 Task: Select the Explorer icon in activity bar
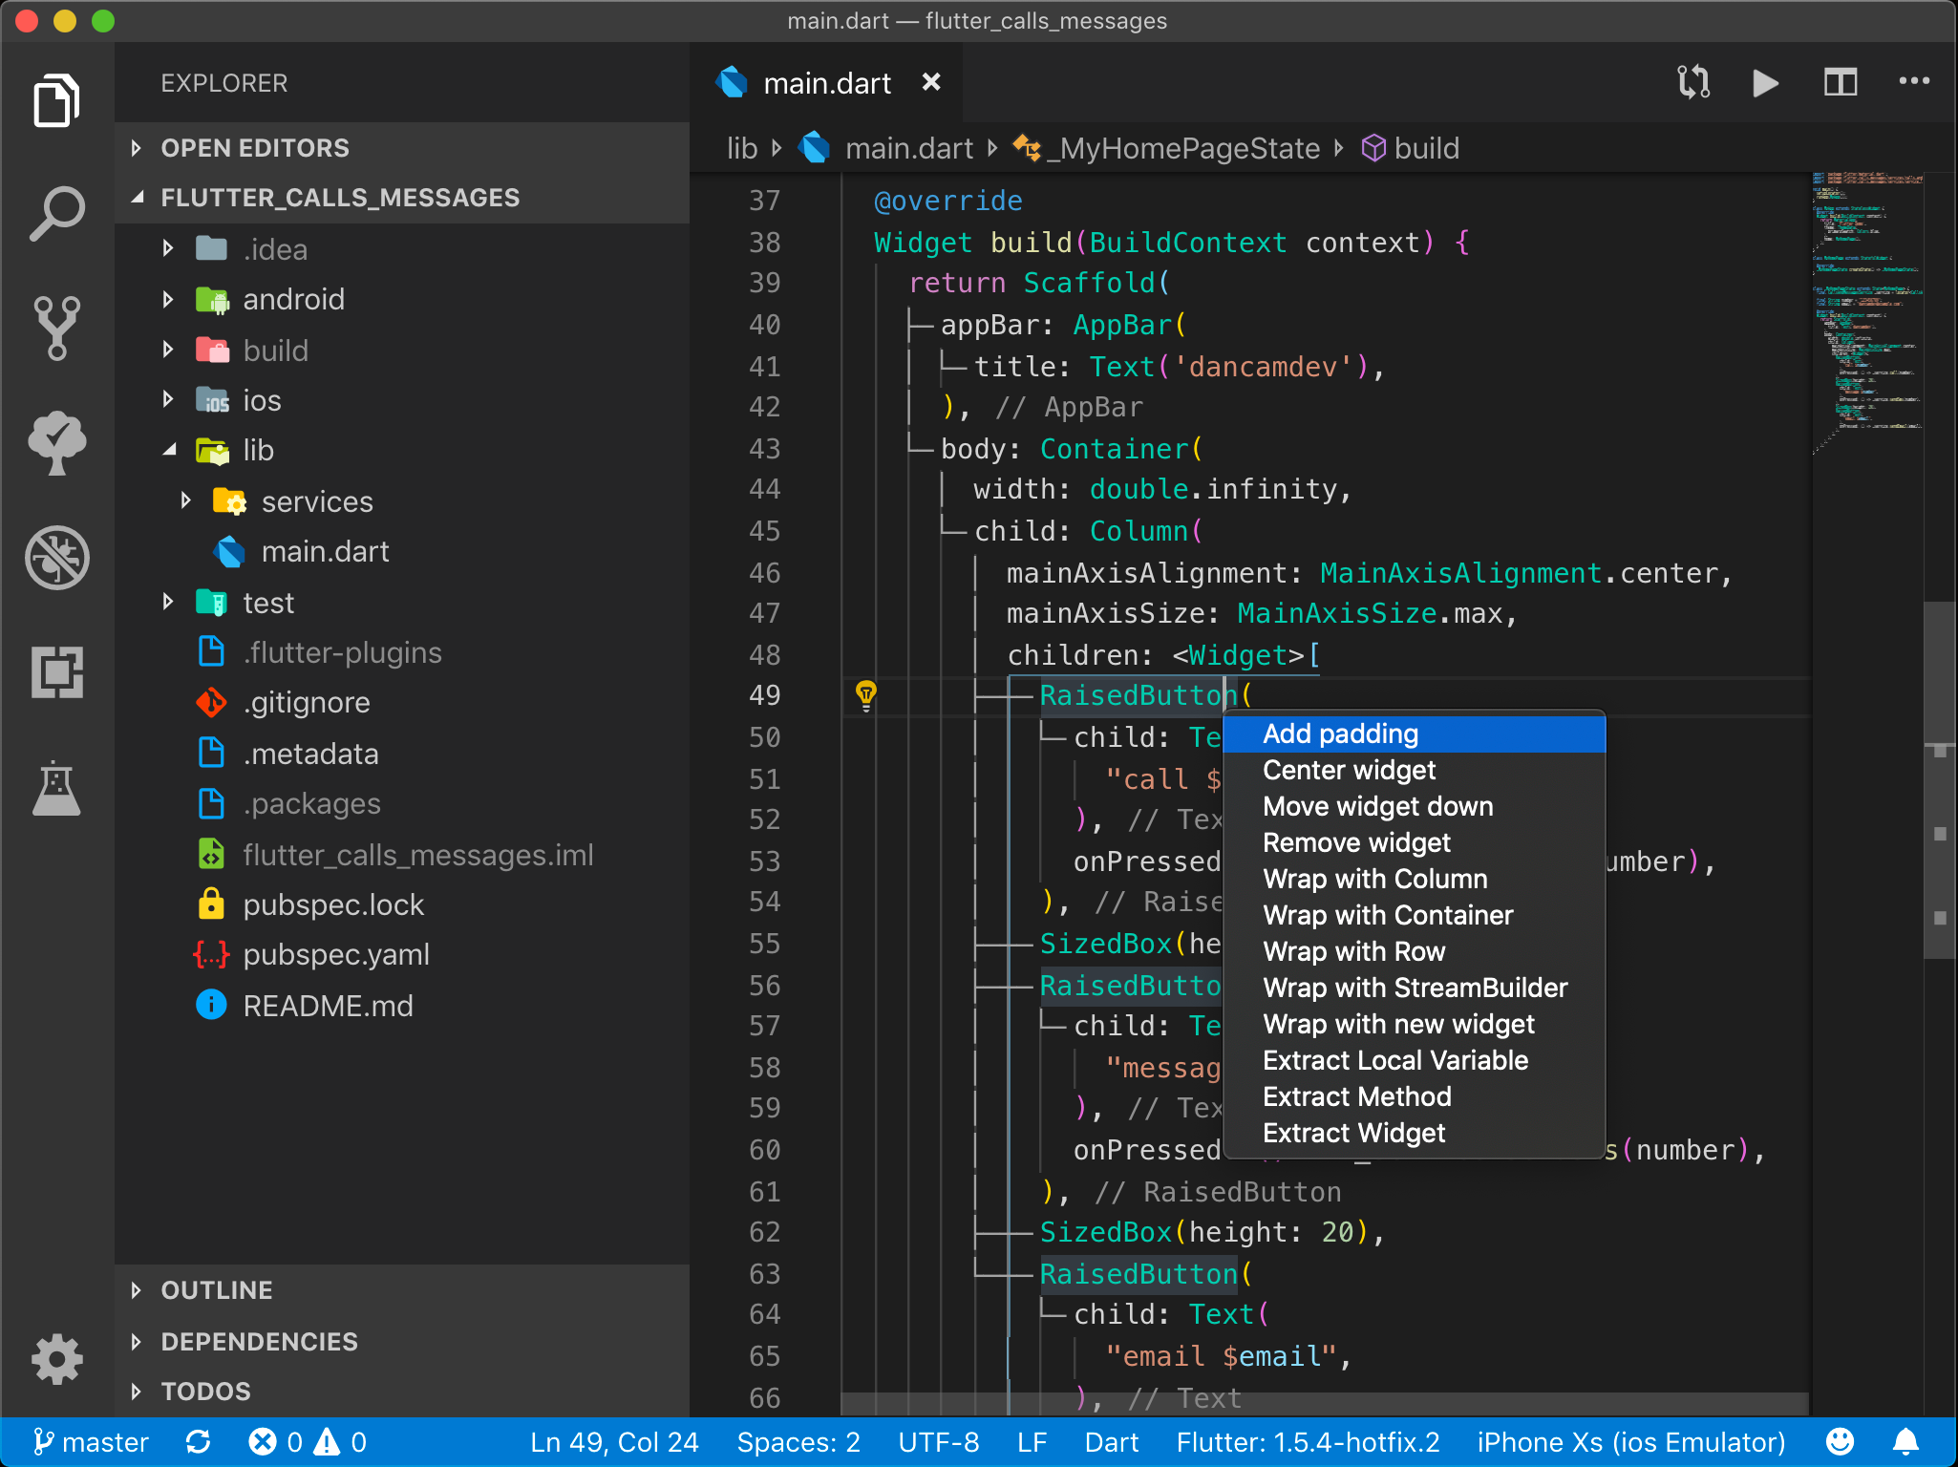[x=57, y=99]
